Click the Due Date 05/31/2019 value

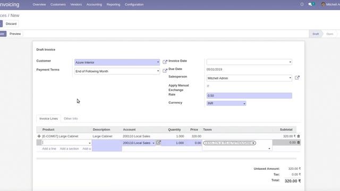point(214,70)
